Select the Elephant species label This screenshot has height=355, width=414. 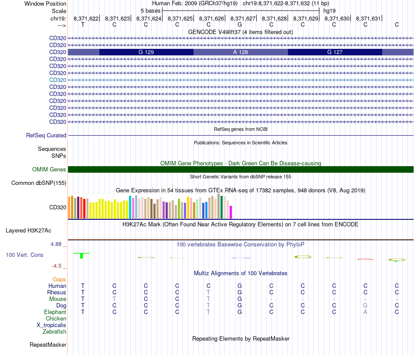(x=55, y=312)
